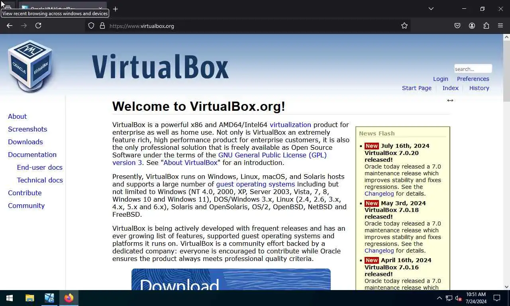This screenshot has width=510, height=306.
Task: Click the large Download banner button
Action: 231,279
